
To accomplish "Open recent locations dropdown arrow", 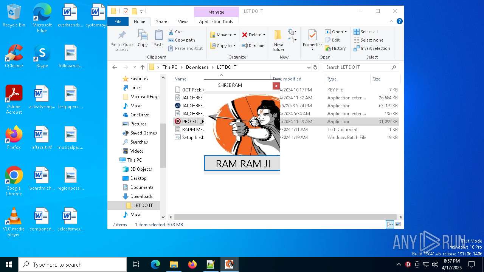I will pyautogui.click(x=134, y=67).
